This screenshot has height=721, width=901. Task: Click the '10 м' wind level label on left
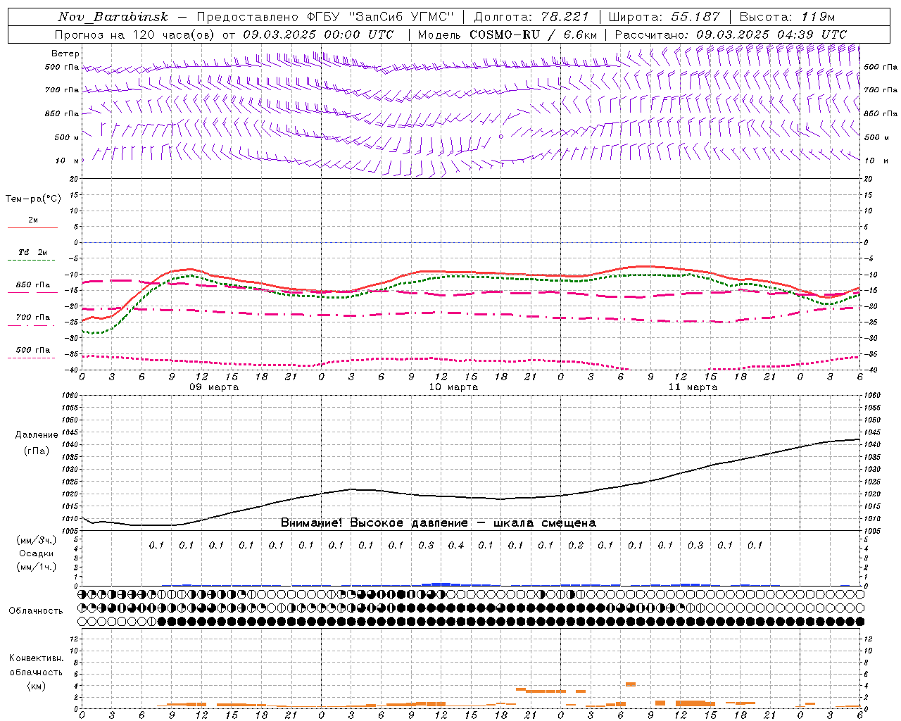click(68, 161)
